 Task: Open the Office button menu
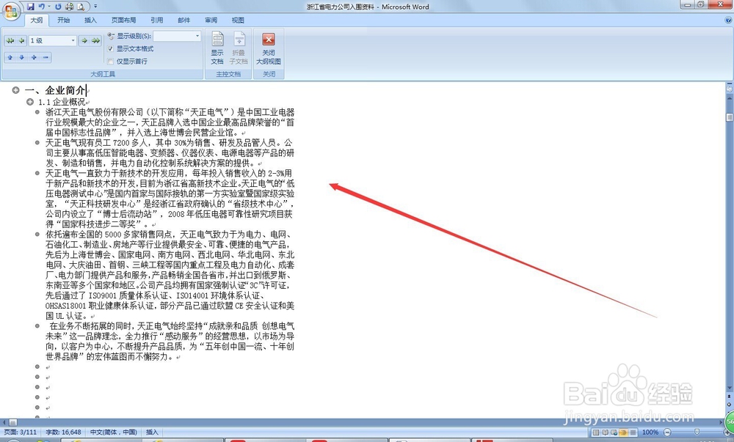11,11
